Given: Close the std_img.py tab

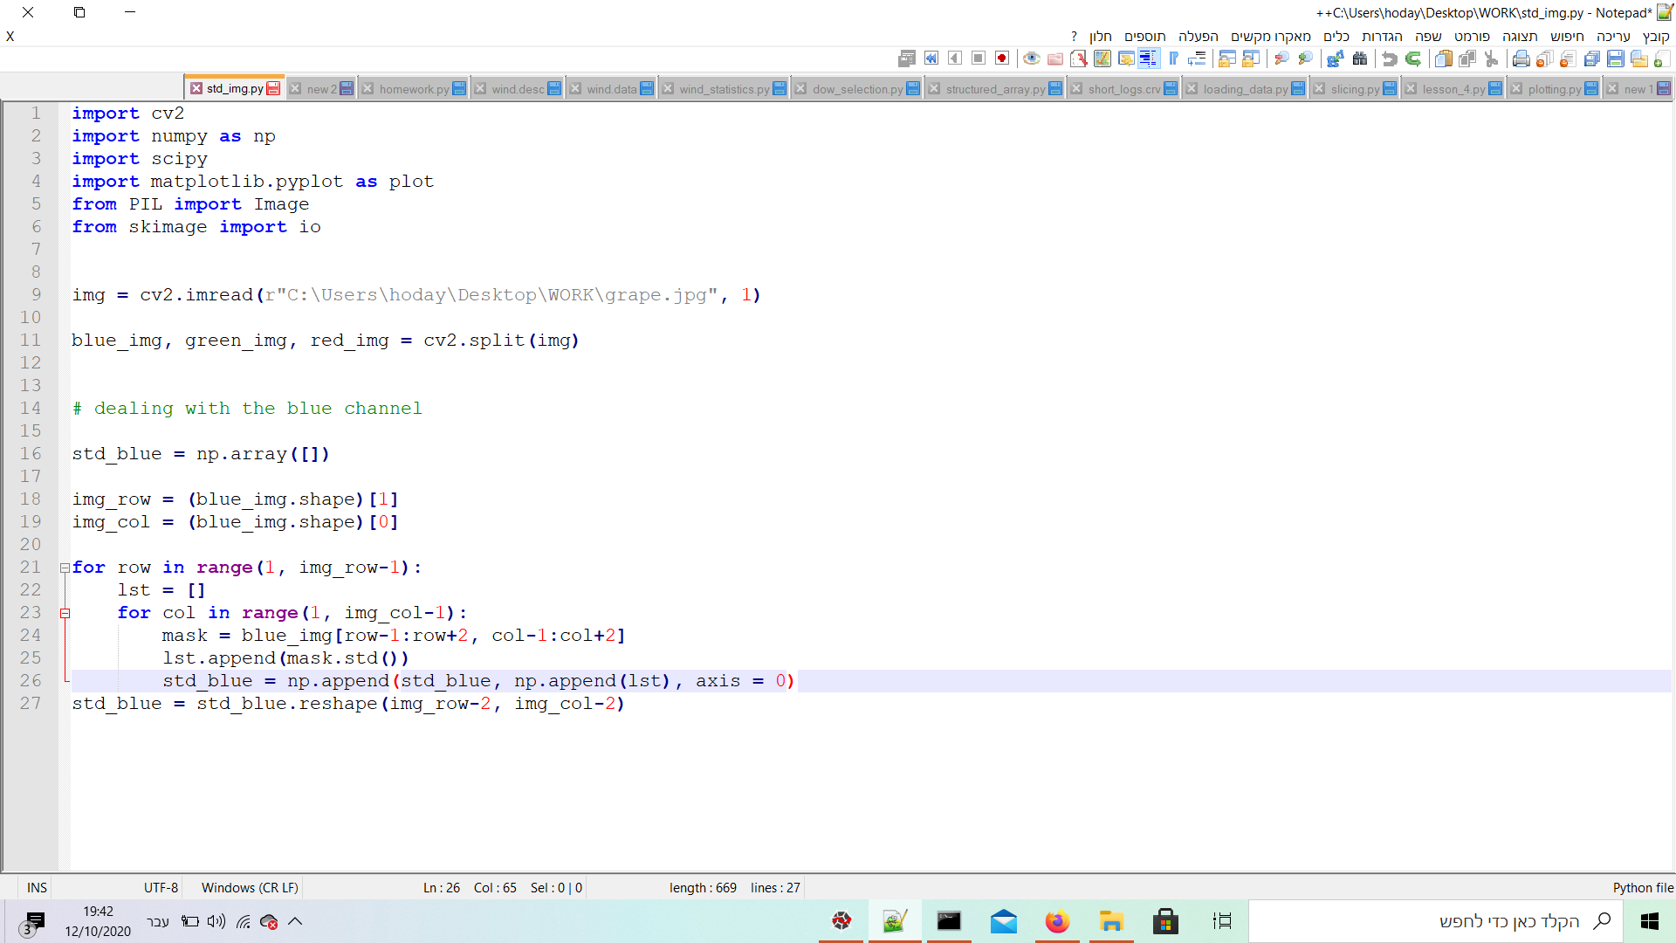Looking at the screenshot, I should [196, 88].
